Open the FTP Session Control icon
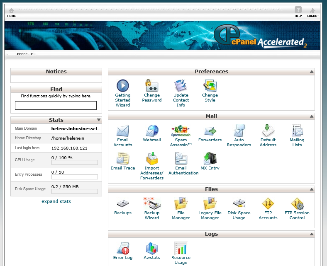Image resolution: width=327 pixels, height=266 pixels. click(x=297, y=203)
